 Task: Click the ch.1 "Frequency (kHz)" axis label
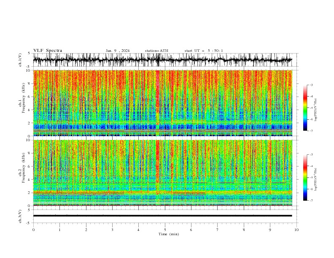(x=24, y=98)
